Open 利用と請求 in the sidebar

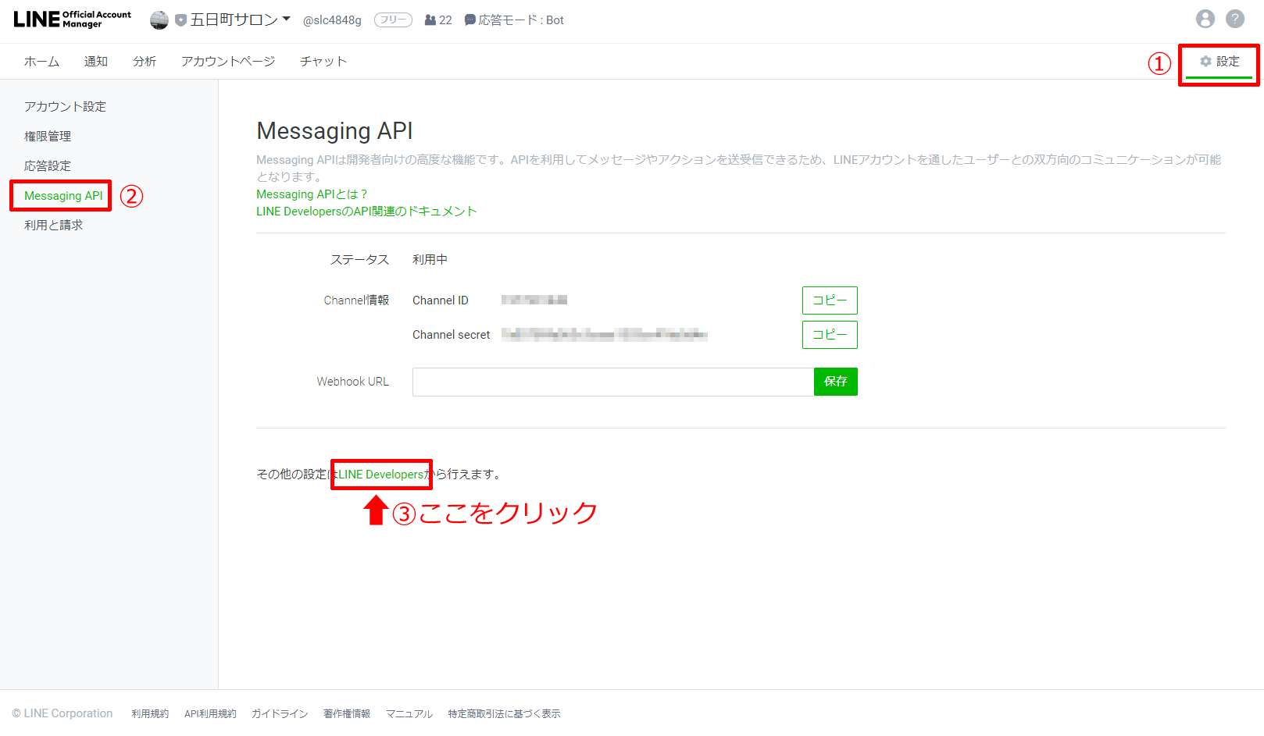(53, 226)
